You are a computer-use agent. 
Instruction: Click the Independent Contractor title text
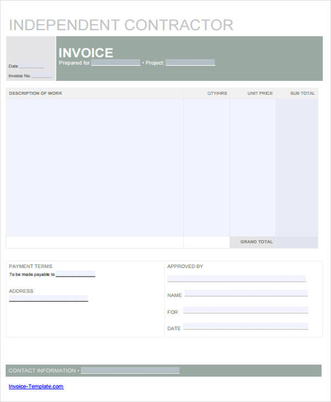[121, 25]
